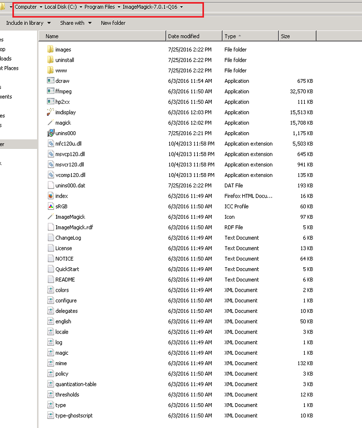Open the www folder icon
362x428 pixels.
(x=51, y=70)
